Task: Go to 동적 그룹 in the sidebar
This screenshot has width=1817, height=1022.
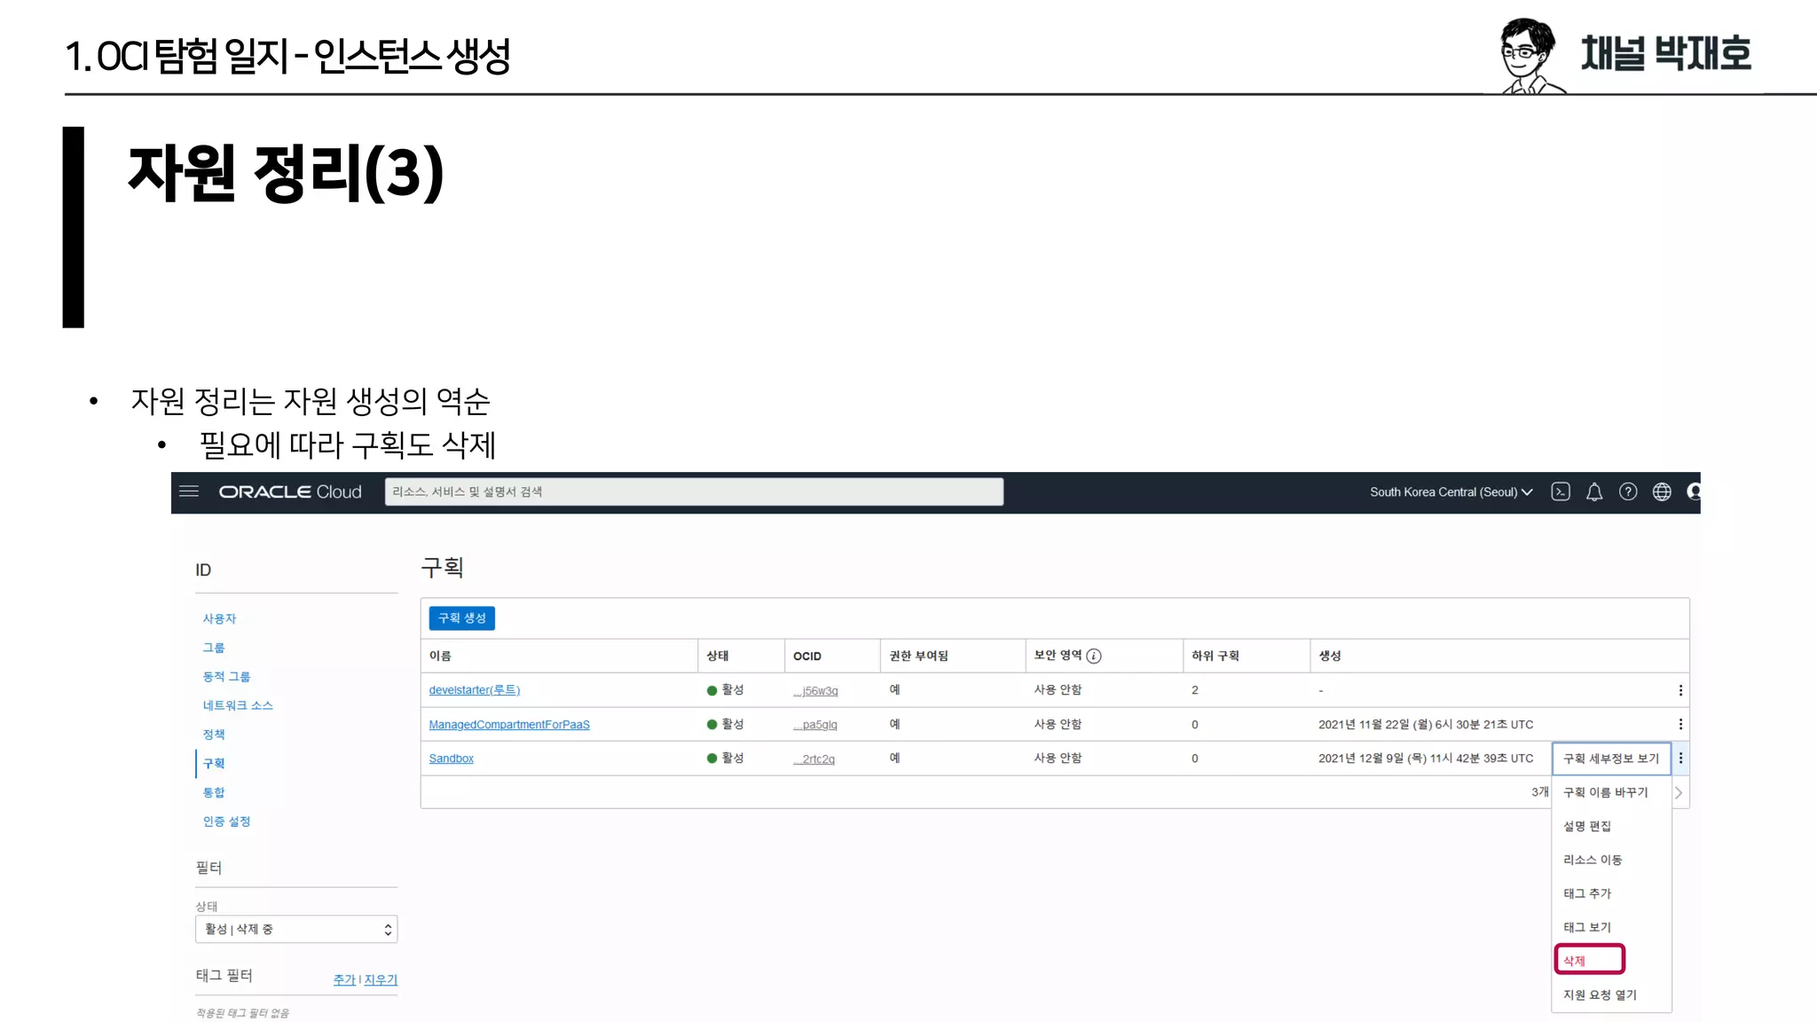Action: [226, 676]
